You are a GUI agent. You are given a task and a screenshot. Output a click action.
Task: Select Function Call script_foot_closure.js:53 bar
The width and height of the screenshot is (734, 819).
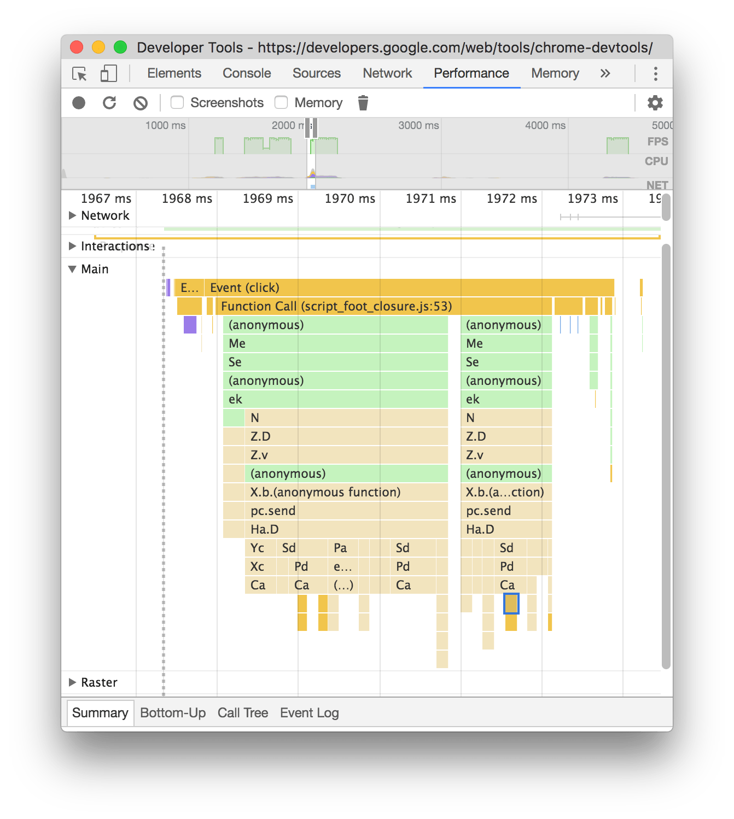pyautogui.click(x=383, y=306)
